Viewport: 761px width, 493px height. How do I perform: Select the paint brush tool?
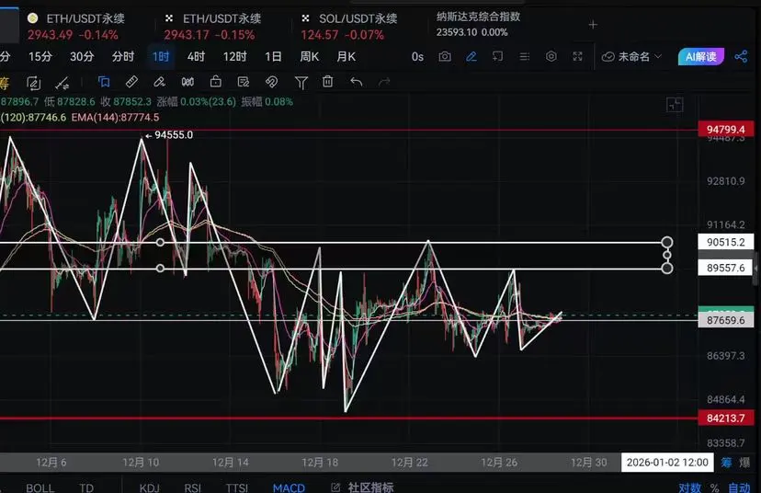[159, 82]
